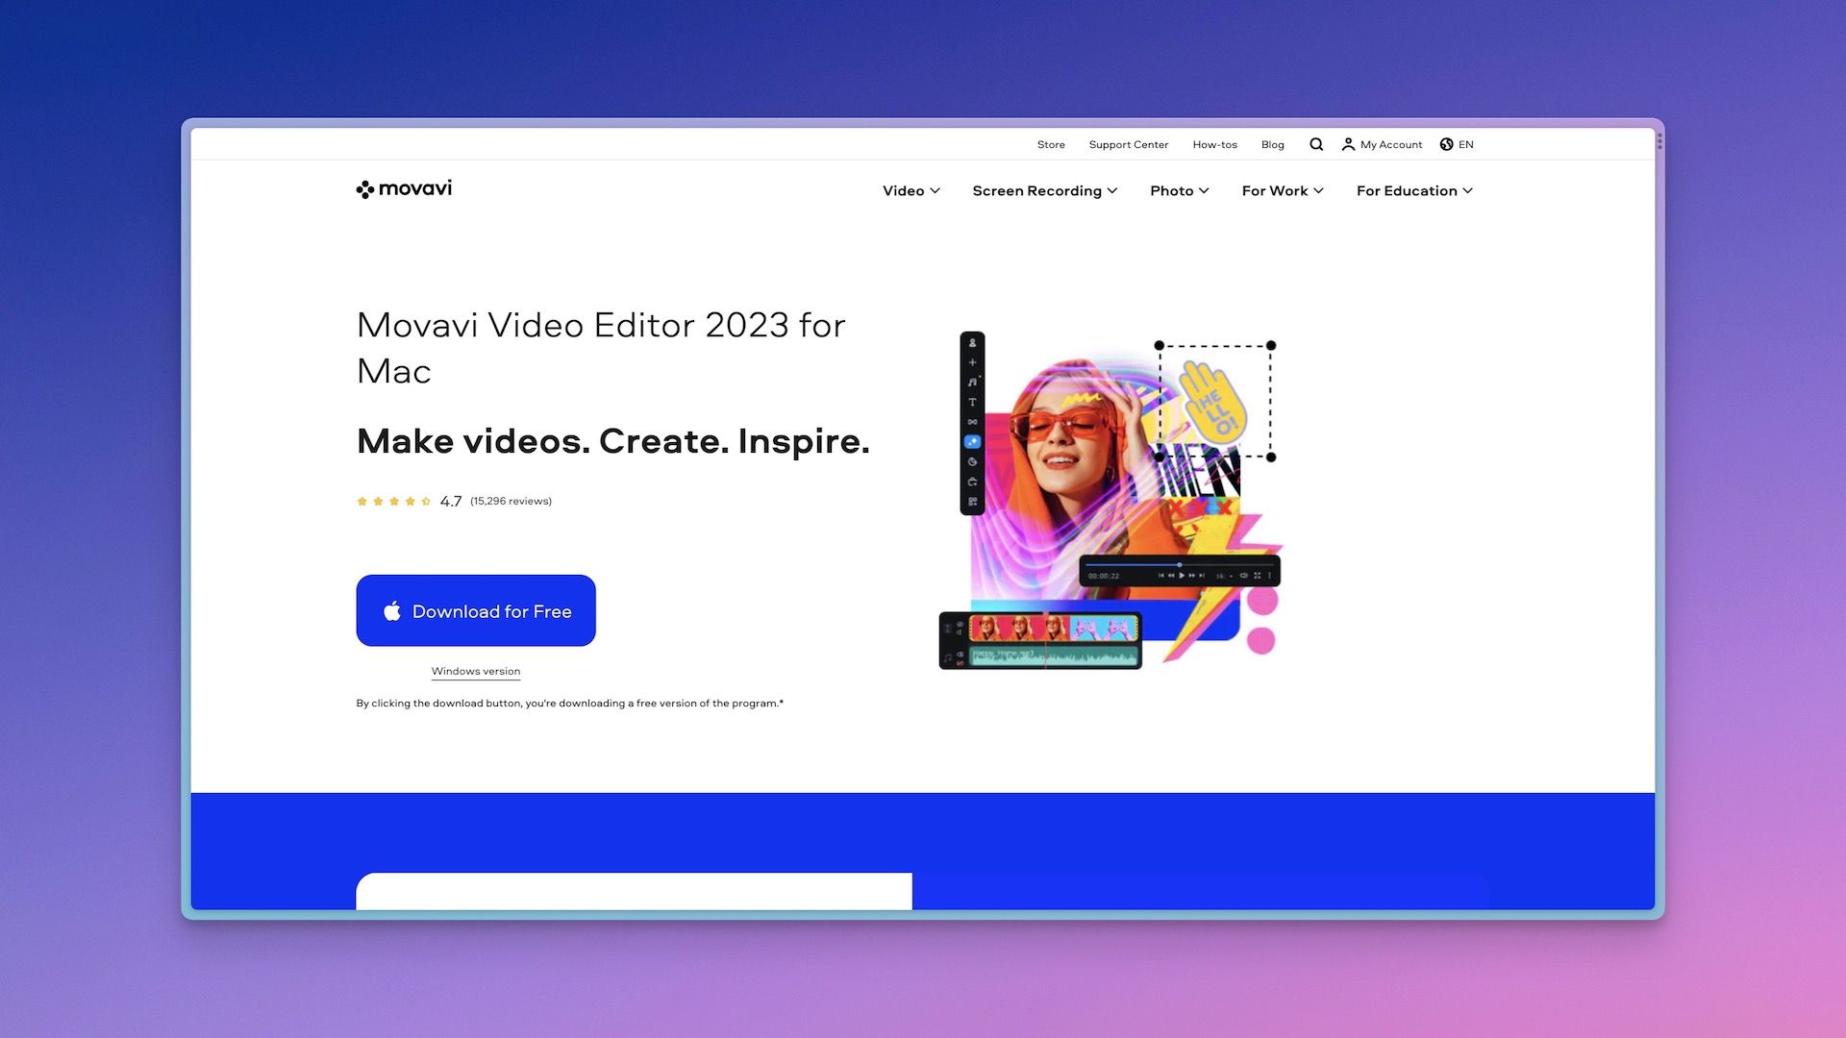Mute audio using the speaker icon
The height and width of the screenshot is (1038, 1846).
(1244, 576)
